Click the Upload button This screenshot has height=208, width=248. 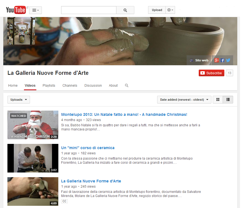point(157,10)
